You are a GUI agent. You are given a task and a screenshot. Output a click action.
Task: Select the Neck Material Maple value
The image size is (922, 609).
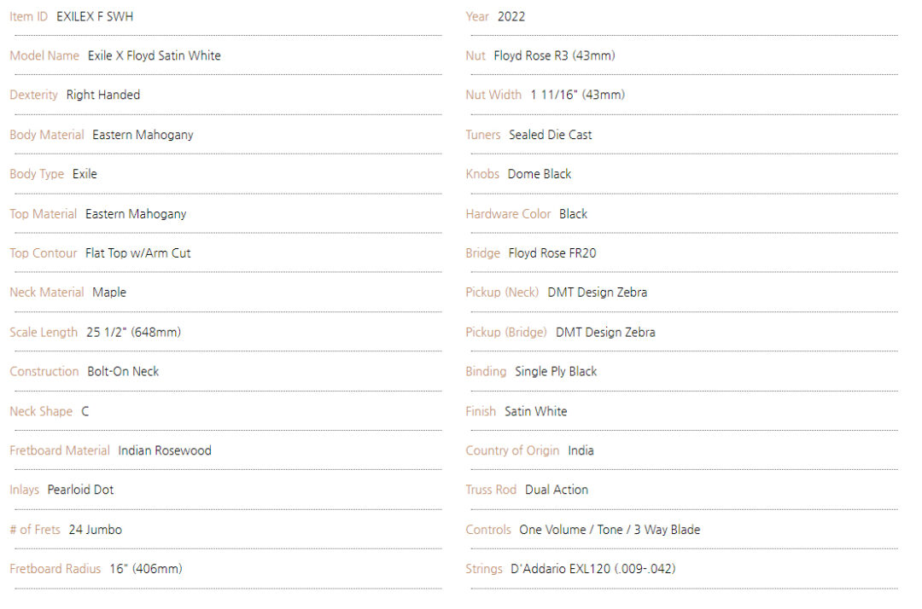pos(109,293)
